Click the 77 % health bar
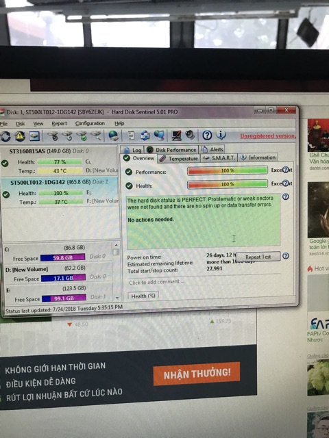The width and height of the screenshot is (329, 438). pos(60,162)
